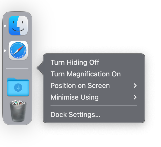
Task: Expand the Position on Screen submenu arrow
Action: [x=135, y=86]
